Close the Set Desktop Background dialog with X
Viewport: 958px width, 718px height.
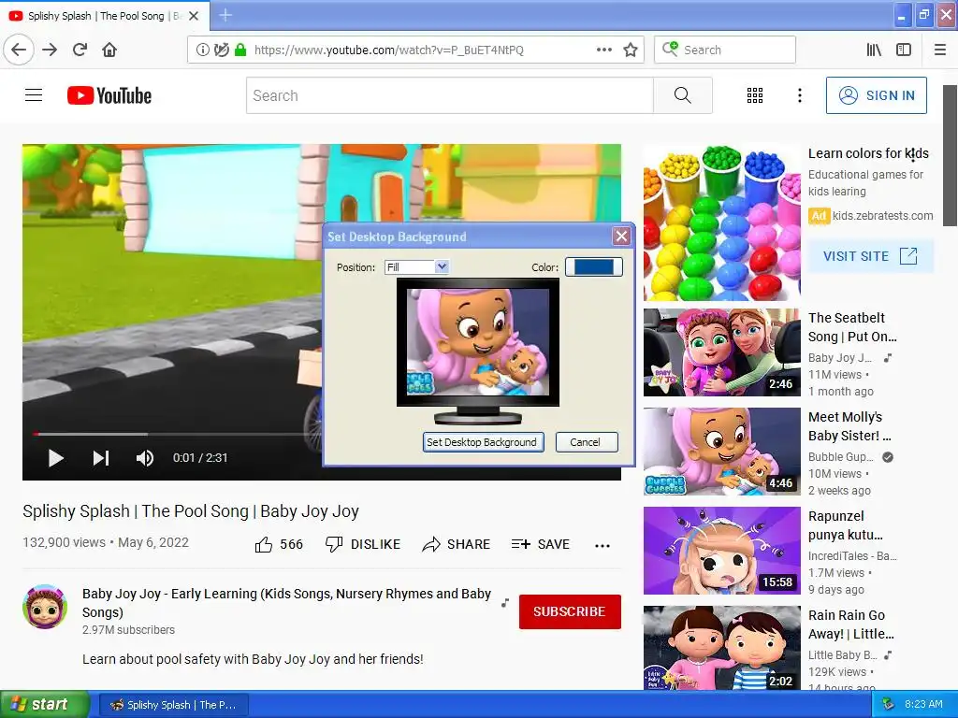[621, 237]
